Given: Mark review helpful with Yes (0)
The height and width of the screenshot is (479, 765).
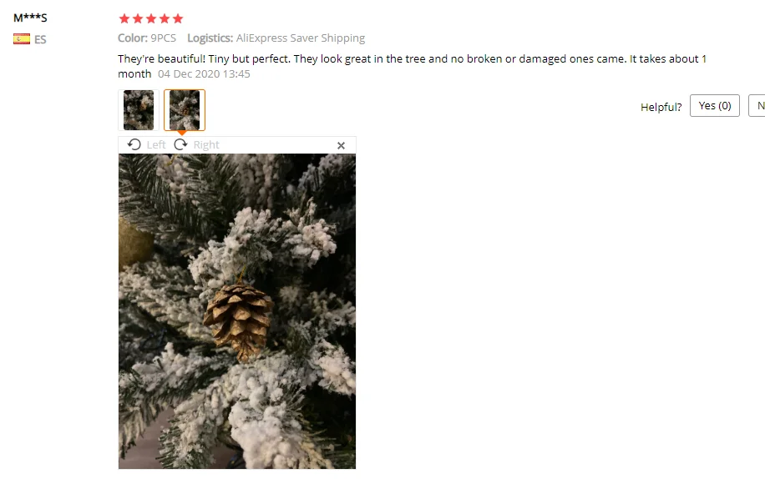Looking at the screenshot, I should (715, 106).
